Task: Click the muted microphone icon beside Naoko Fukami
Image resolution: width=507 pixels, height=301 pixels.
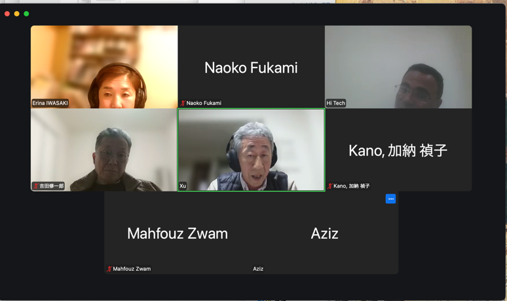Action: pos(183,103)
